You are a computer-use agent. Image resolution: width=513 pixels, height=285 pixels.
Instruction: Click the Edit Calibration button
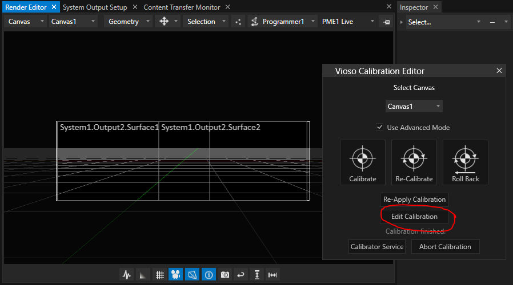tap(414, 217)
